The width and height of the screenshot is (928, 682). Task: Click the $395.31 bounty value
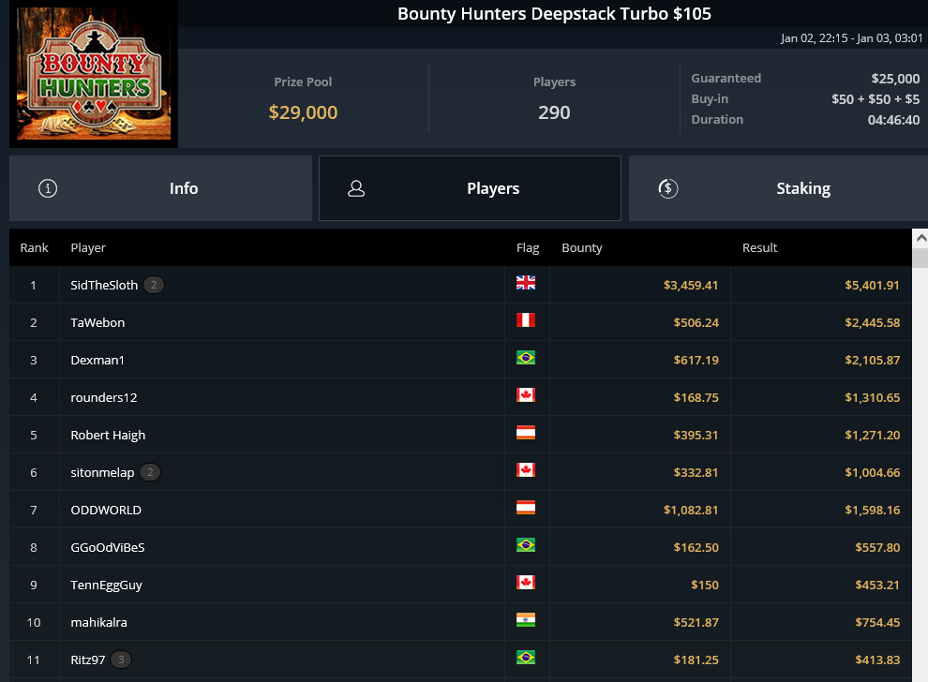click(696, 435)
